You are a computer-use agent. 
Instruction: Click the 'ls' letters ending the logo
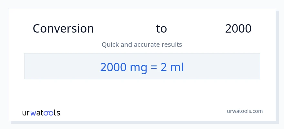pos(56,113)
